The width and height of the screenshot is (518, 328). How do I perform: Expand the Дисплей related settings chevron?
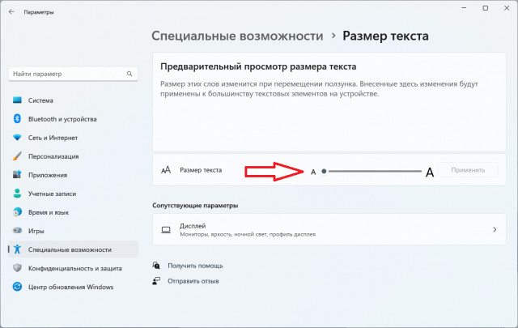pyautogui.click(x=495, y=230)
